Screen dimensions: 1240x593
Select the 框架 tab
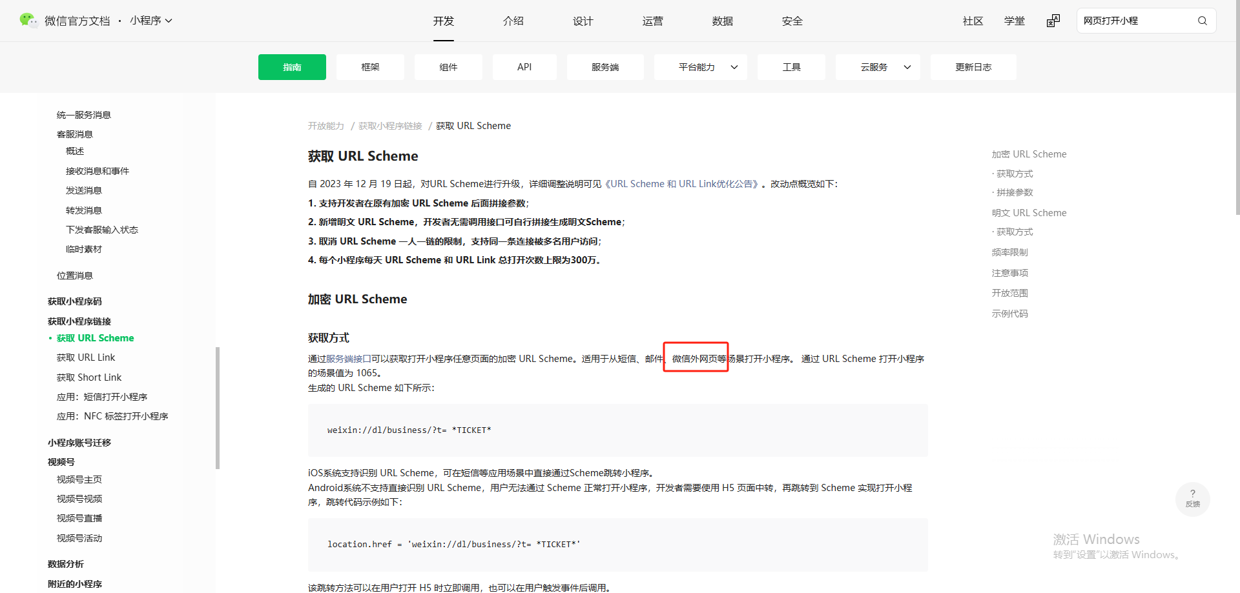[371, 67]
